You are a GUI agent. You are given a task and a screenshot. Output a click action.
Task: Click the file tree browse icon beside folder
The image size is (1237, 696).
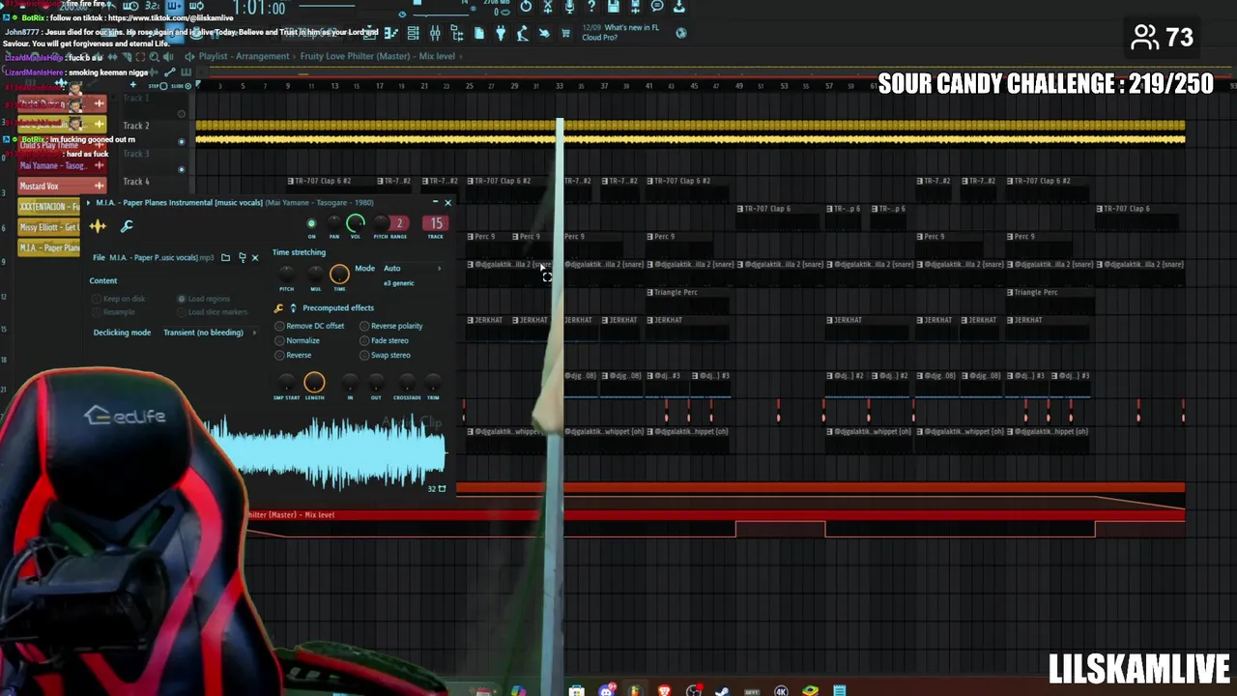(x=242, y=257)
